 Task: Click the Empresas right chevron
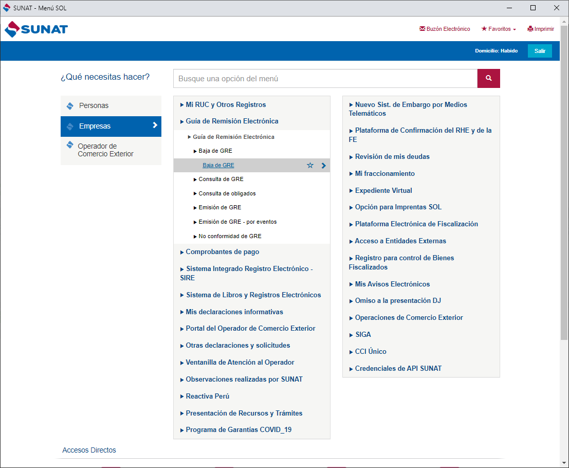click(155, 125)
